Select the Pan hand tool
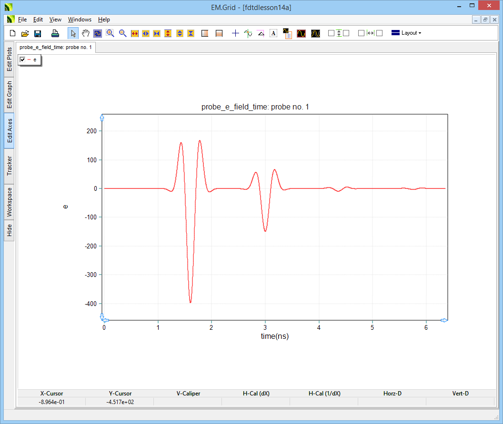Image resolution: width=503 pixels, height=424 pixels. point(86,33)
